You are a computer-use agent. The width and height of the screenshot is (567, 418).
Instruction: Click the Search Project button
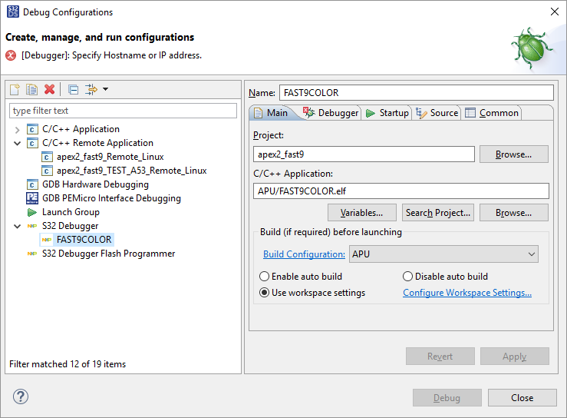click(438, 213)
